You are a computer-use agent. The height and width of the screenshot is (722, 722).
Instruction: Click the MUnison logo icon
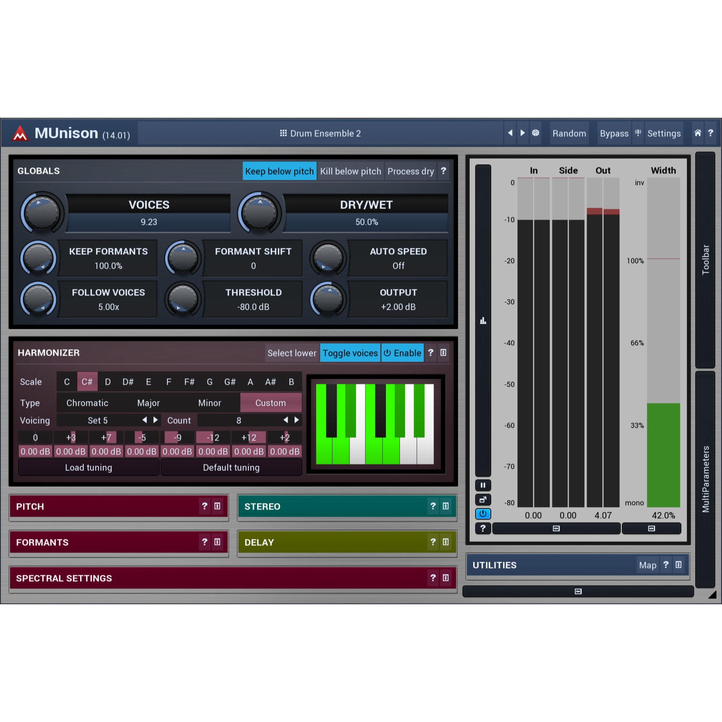coord(20,134)
